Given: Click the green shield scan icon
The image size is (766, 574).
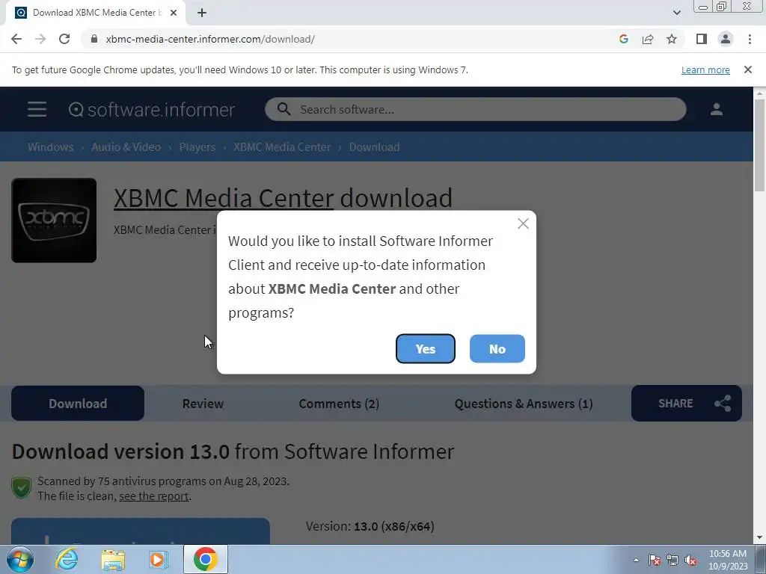Looking at the screenshot, I should [x=22, y=487].
